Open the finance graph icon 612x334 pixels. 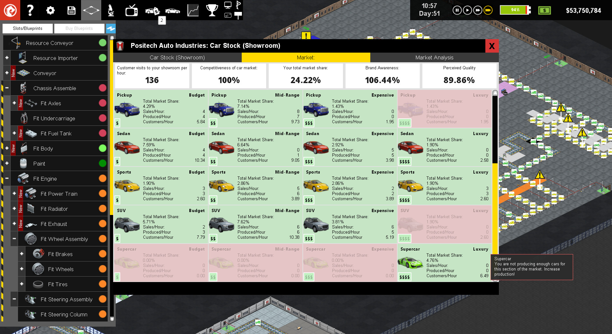[x=192, y=10]
